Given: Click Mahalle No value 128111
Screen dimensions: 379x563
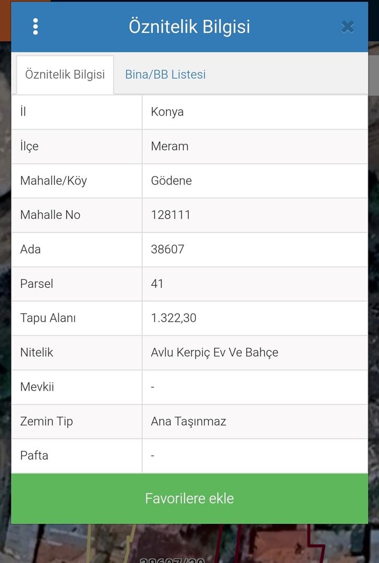Looking at the screenshot, I should point(170,215).
